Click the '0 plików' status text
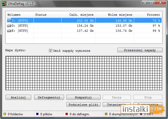The width and height of the screenshot is (168, 119). coord(46,114)
